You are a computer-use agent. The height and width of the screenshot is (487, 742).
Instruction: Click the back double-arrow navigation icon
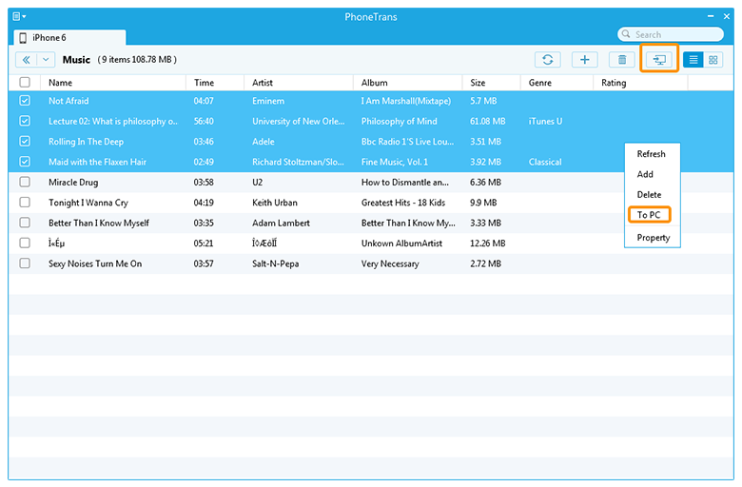(26, 60)
